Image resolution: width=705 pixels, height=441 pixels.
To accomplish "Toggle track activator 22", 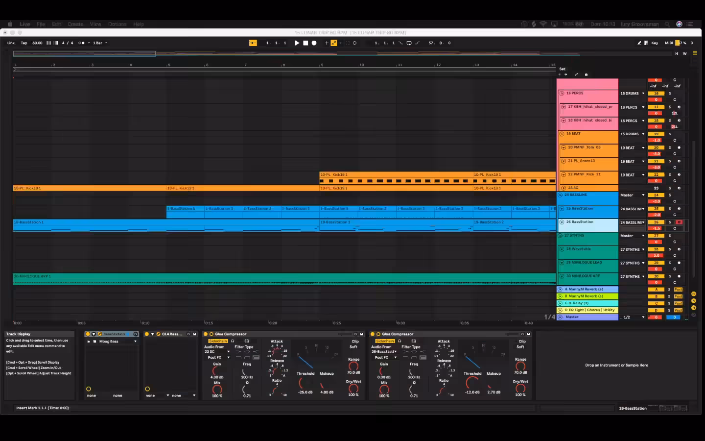I will 656,175.
